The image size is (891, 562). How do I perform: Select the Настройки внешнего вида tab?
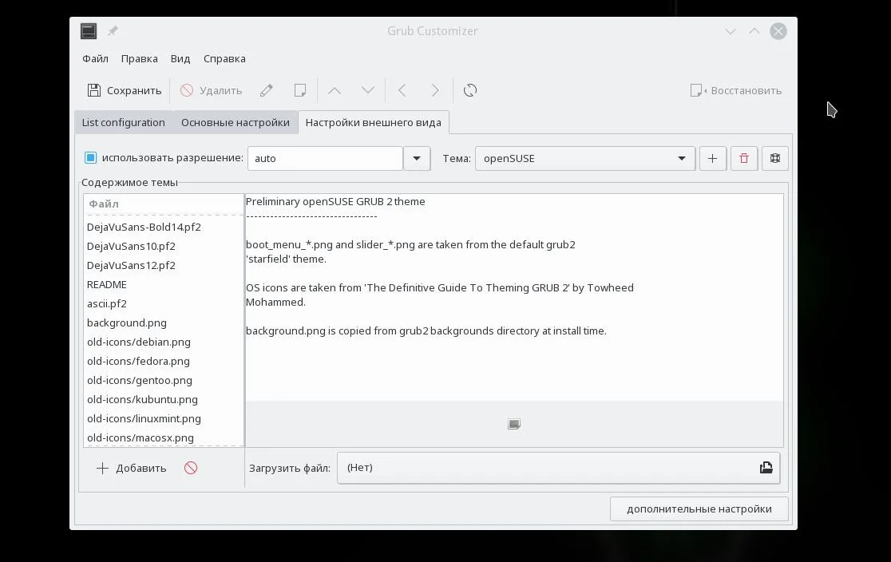(x=374, y=123)
